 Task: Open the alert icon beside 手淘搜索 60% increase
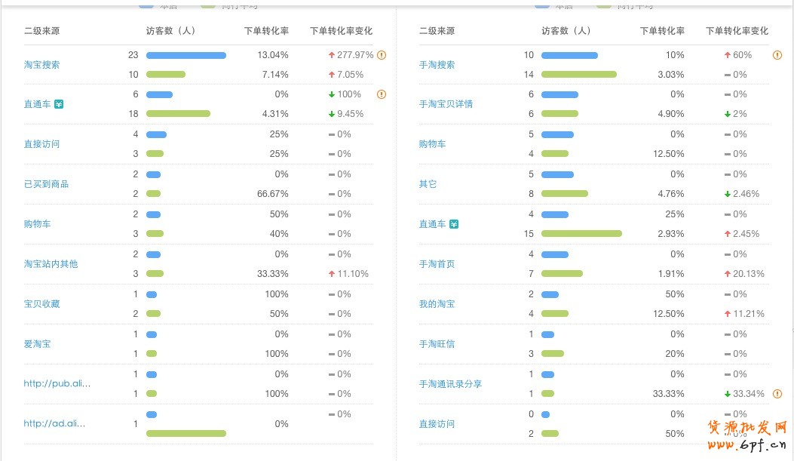777,55
